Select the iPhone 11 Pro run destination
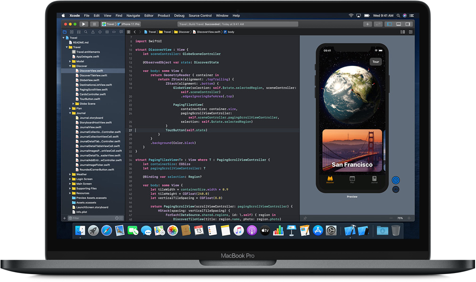 tap(131, 24)
